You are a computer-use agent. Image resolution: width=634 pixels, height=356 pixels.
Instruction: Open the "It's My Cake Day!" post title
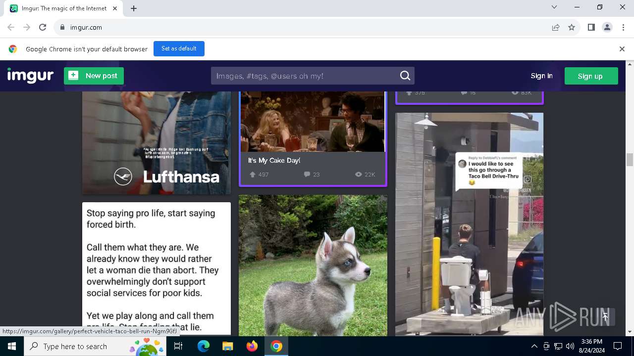pos(274,160)
